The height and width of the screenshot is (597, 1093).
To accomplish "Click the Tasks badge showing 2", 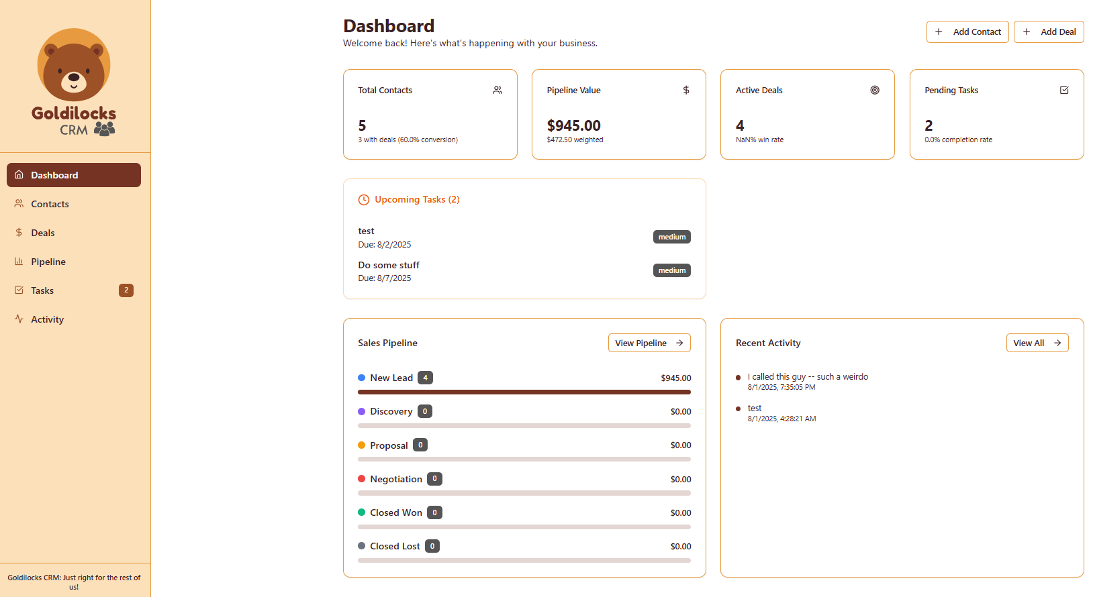I will [x=126, y=290].
